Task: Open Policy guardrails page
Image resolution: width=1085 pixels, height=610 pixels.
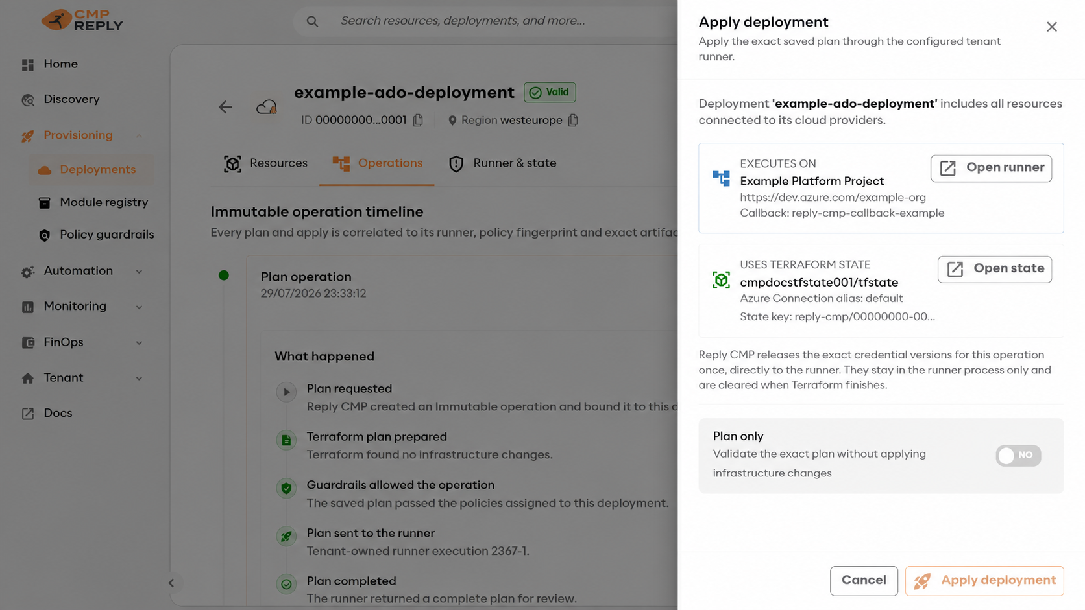Action: (107, 235)
